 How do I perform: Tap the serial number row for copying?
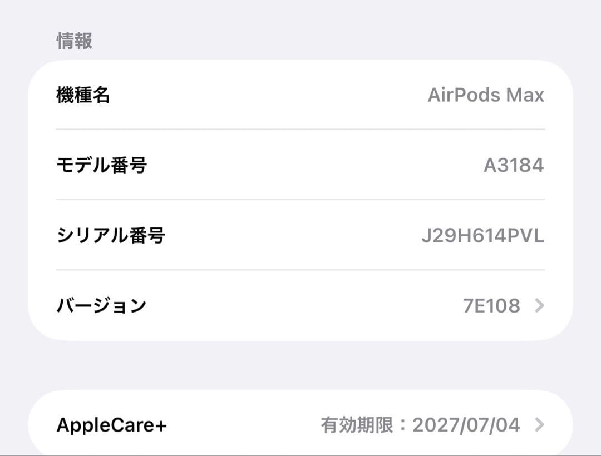300,235
